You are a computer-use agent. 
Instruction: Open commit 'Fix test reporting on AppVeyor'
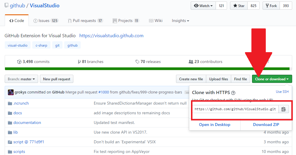click(121, 151)
